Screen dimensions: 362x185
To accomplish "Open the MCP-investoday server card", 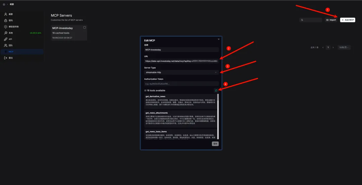I will click(69, 33).
